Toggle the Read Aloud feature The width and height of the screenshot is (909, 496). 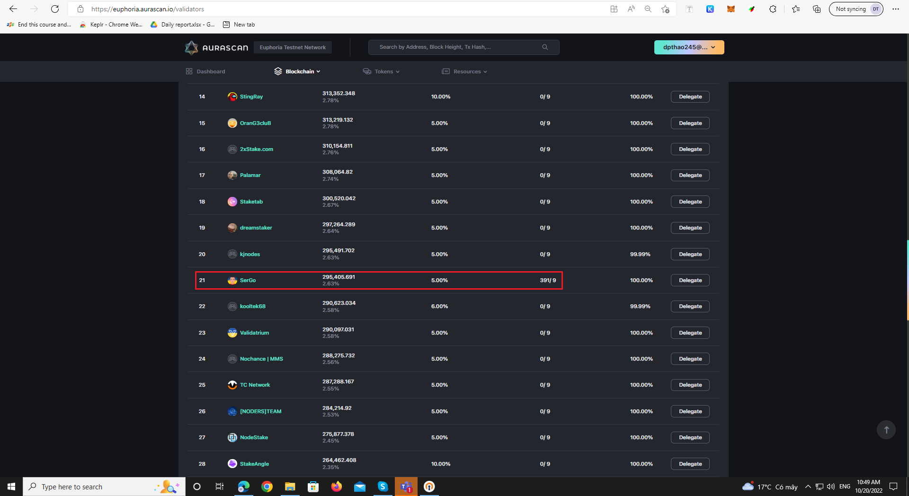[631, 9]
